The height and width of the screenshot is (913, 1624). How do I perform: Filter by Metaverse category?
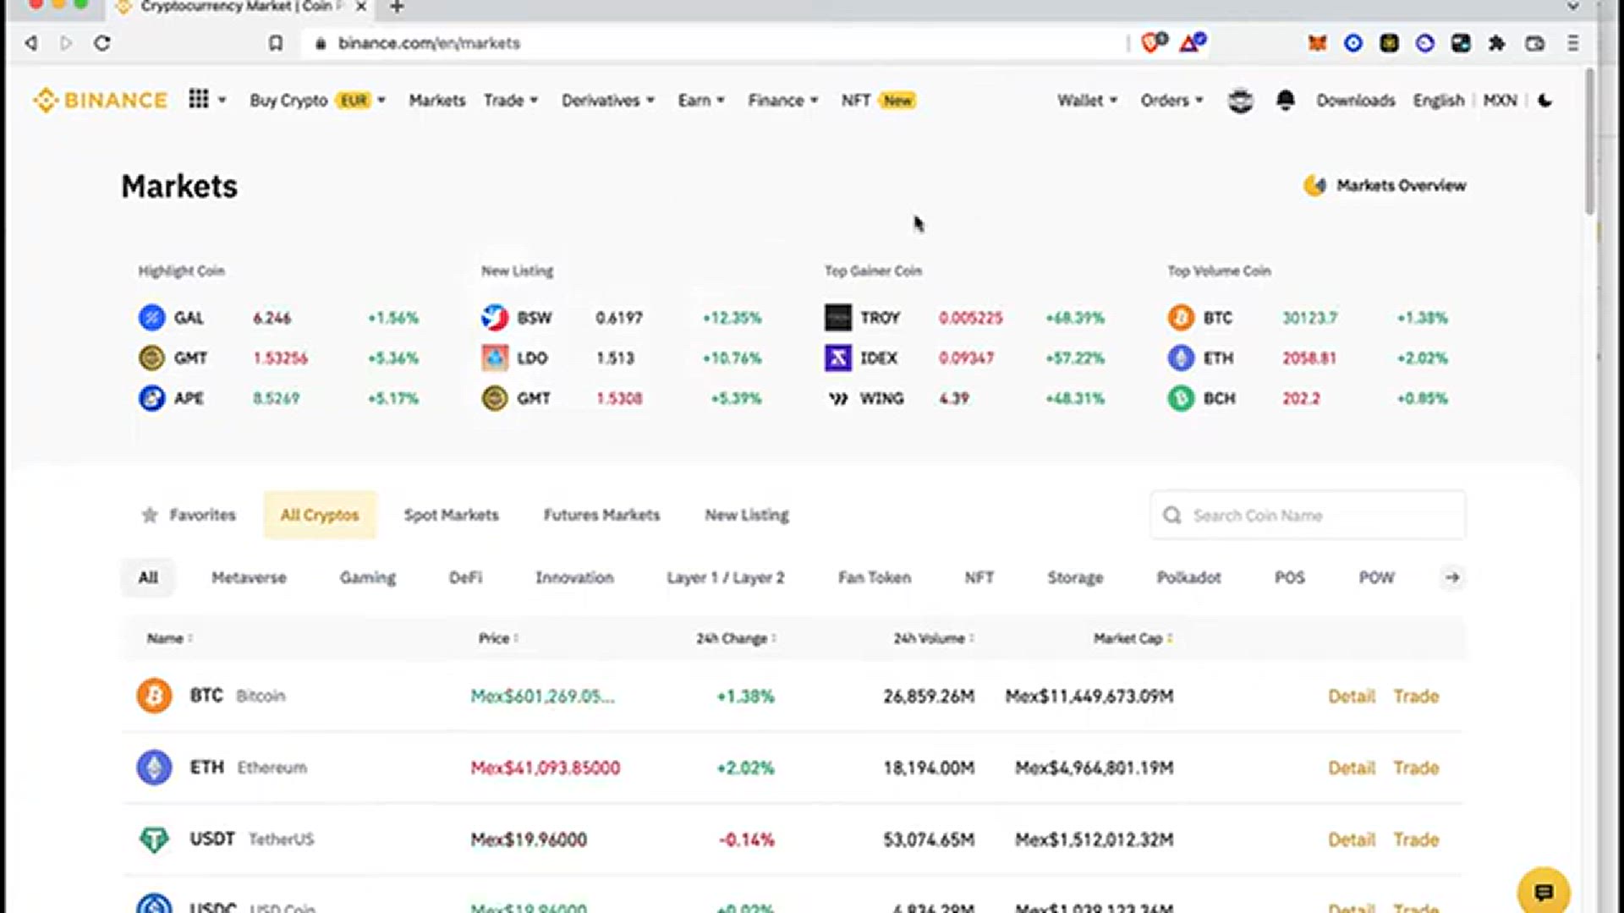(x=249, y=577)
